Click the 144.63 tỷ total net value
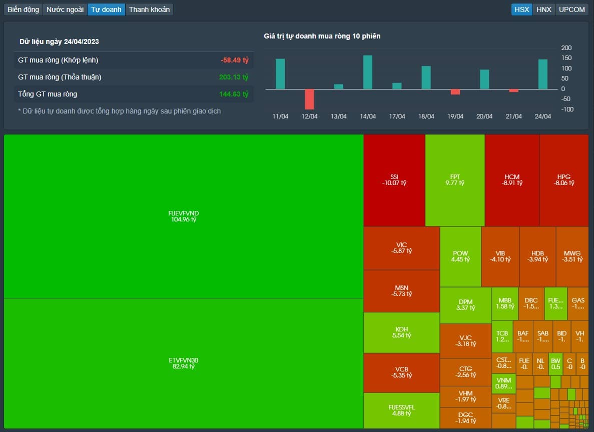This screenshot has width=594, height=432. coord(234,94)
